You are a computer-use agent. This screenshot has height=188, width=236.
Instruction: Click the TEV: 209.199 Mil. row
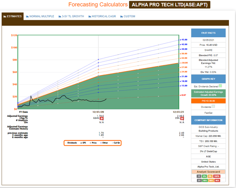(208, 141)
